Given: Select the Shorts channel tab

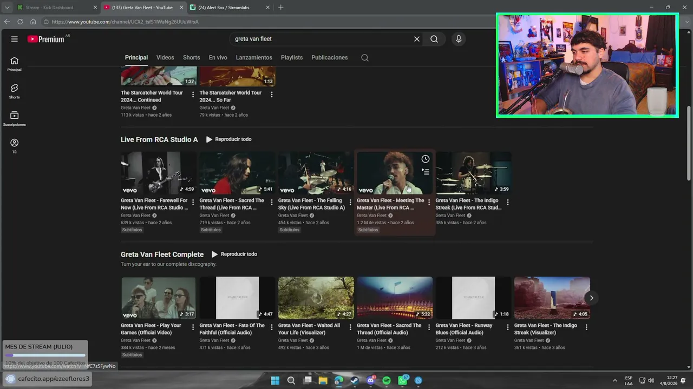Looking at the screenshot, I should (191, 58).
